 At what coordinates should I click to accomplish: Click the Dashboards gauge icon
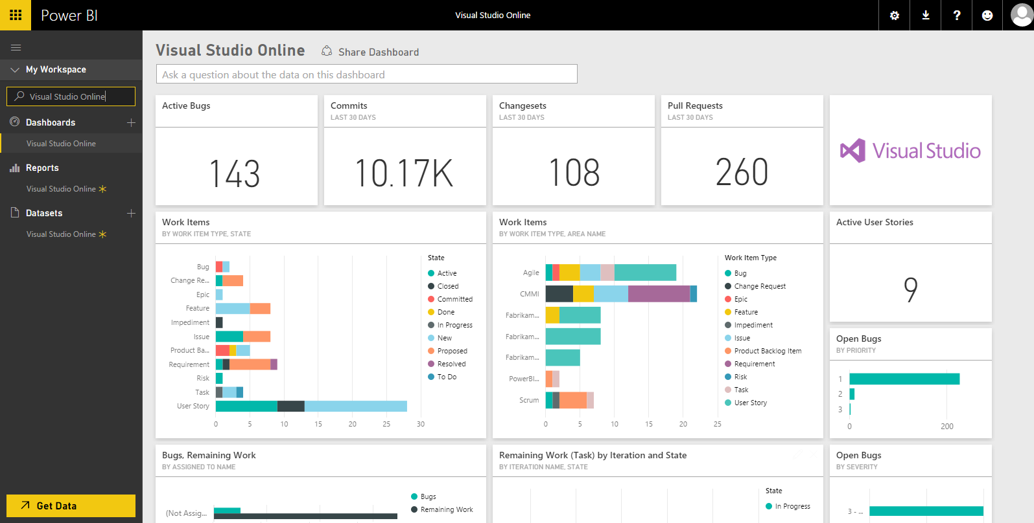(15, 122)
